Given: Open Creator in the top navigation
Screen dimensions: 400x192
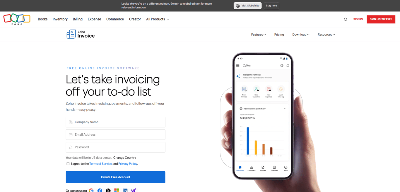Looking at the screenshot, I should click(x=135, y=19).
